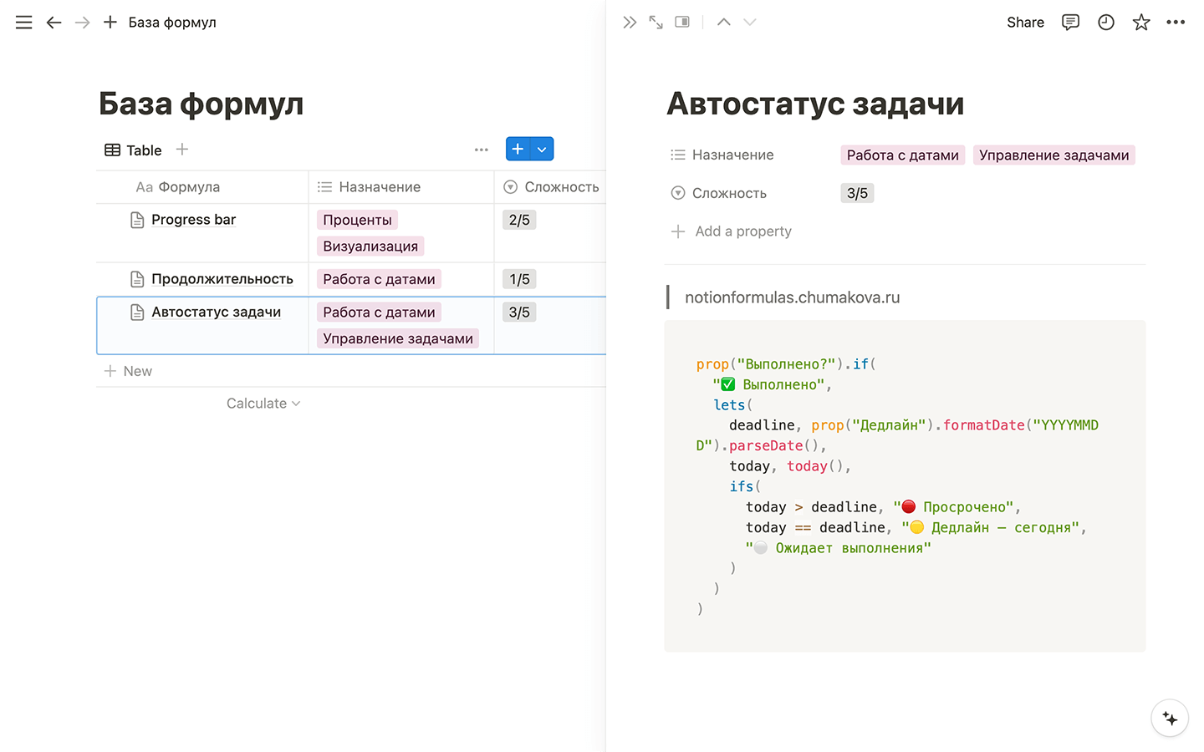The height and width of the screenshot is (752, 1204).
Task: Click the Автостатус задачи page title
Action: pos(815,104)
